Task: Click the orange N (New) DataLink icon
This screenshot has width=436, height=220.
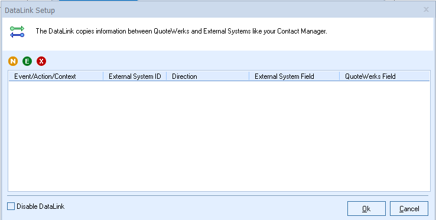Action: pyautogui.click(x=13, y=61)
